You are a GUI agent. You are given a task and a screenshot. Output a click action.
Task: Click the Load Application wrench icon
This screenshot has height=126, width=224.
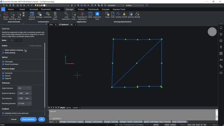point(66,16)
